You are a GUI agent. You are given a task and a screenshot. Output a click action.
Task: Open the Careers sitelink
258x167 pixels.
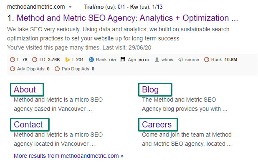[157, 125]
